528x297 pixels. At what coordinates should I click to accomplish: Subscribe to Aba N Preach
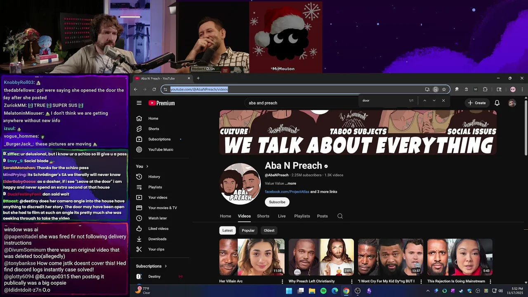(x=277, y=202)
